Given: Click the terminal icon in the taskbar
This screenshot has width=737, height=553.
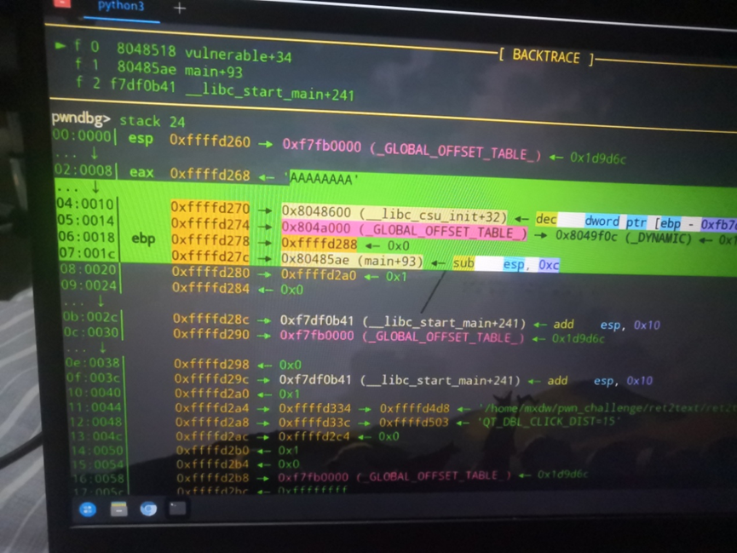Looking at the screenshot, I should [x=177, y=509].
